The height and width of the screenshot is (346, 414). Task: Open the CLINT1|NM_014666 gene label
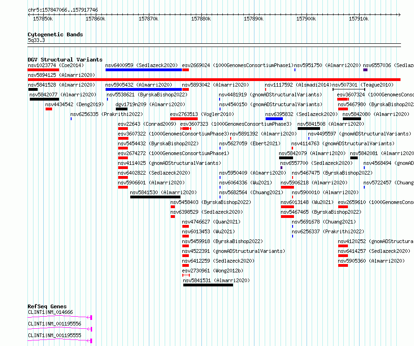pyautogui.click(x=50, y=312)
